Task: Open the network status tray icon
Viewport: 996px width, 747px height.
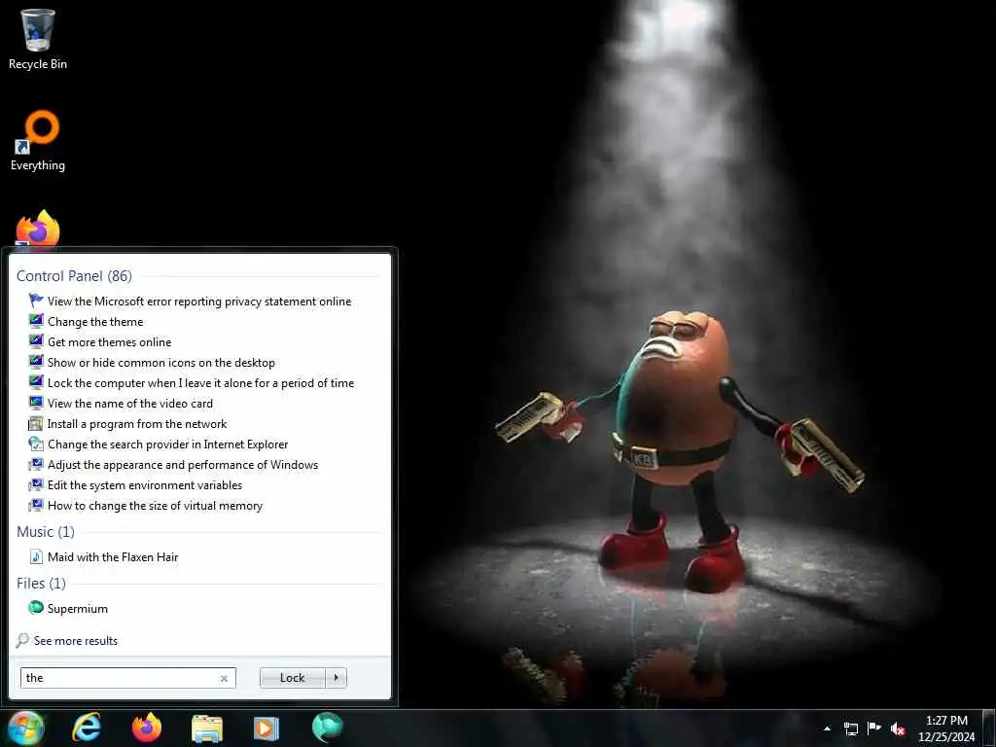Action: click(x=850, y=729)
